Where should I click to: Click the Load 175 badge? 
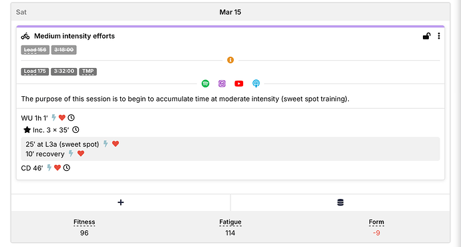pos(35,71)
